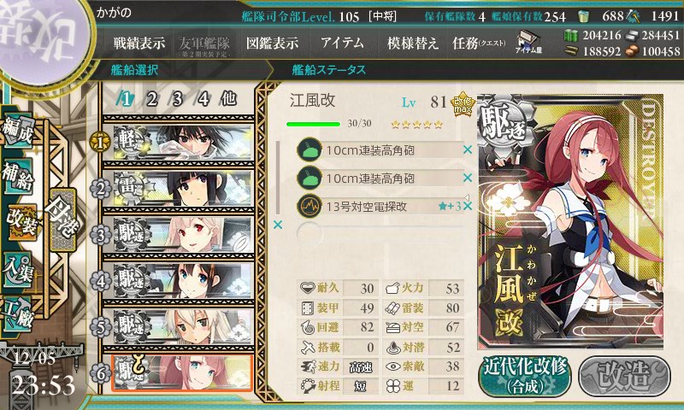Open the 入渠 (docking repair) sidebar icon
Image resolution: width=684 pixels, height=410 pixels.
17,269
